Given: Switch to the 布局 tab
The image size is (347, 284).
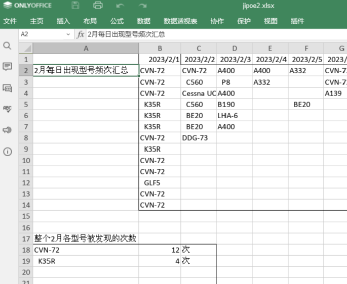Looking at the screenshot, I should coord(90,21).
